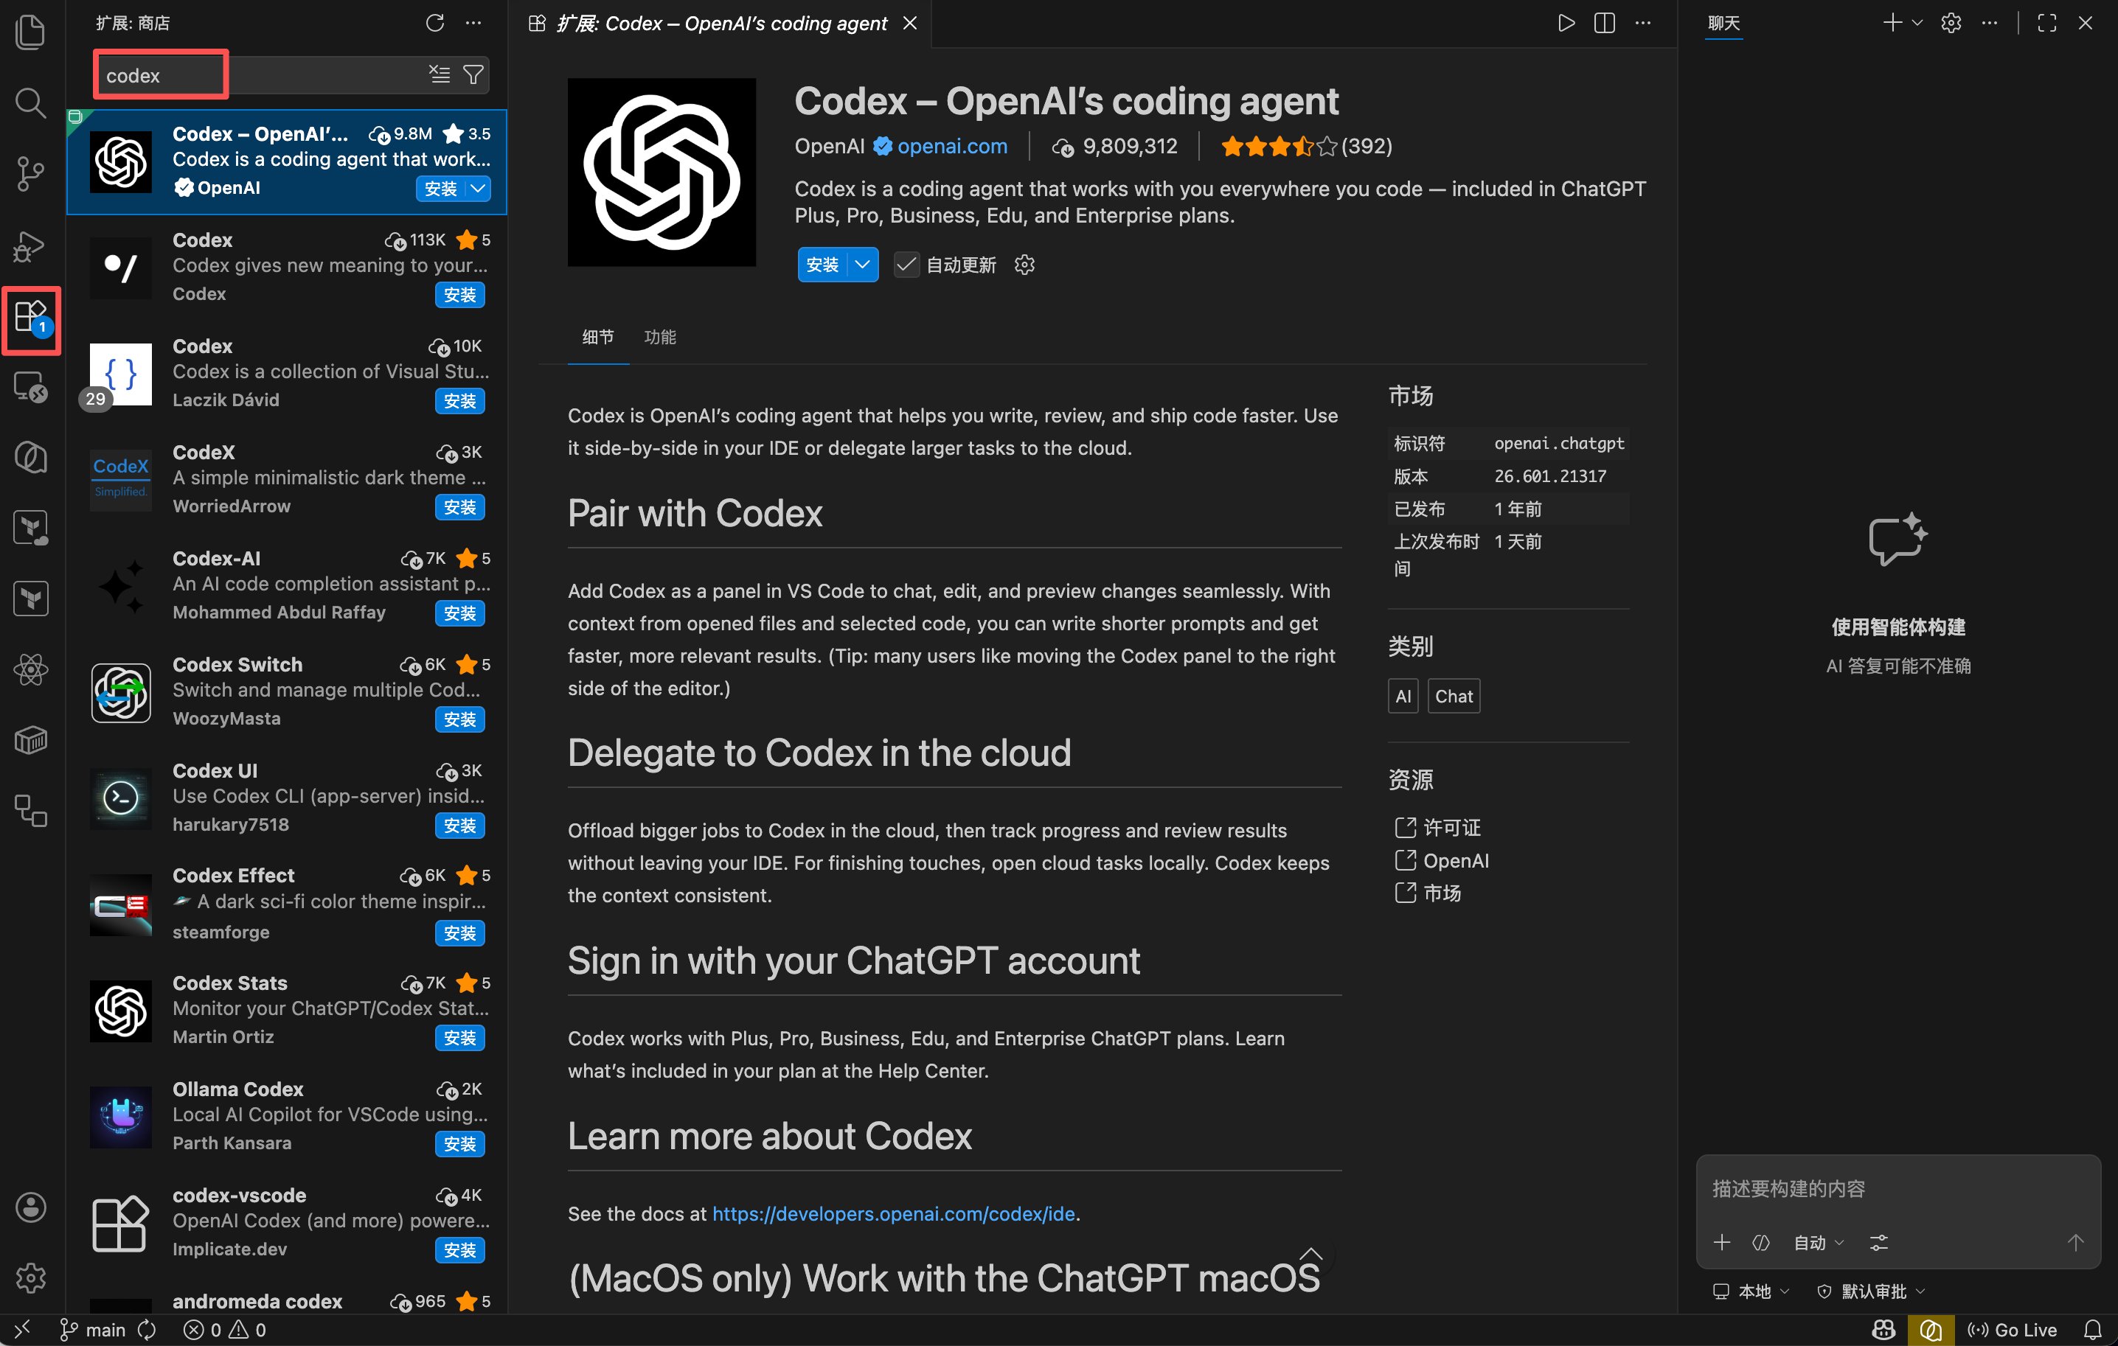This screenshot has height=1346, width=2118.
Task: Start a new chat with plus icon
Action: tap(1892, 23)
